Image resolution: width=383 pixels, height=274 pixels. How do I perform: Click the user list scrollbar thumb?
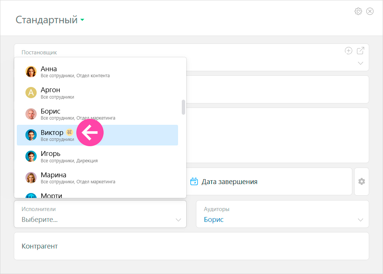[183, 107]
